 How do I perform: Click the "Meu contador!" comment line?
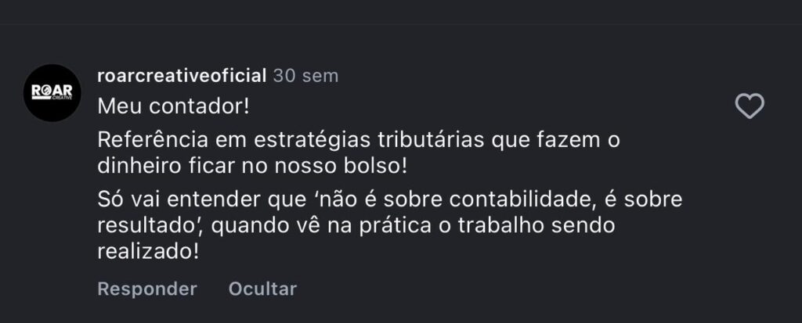(174, 106)
